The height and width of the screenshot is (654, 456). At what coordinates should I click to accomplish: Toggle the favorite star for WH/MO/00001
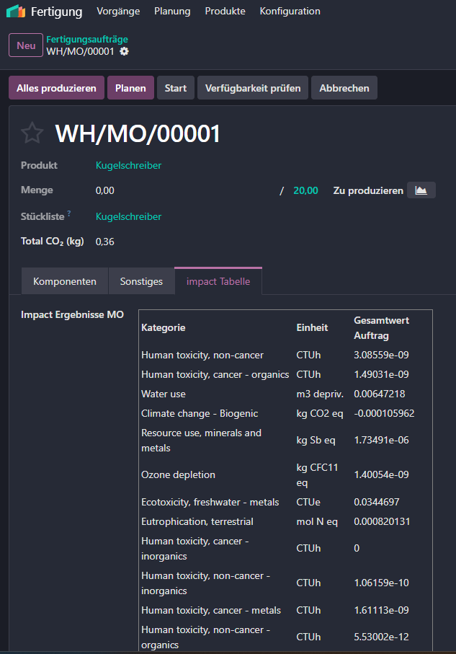[32, 133]
